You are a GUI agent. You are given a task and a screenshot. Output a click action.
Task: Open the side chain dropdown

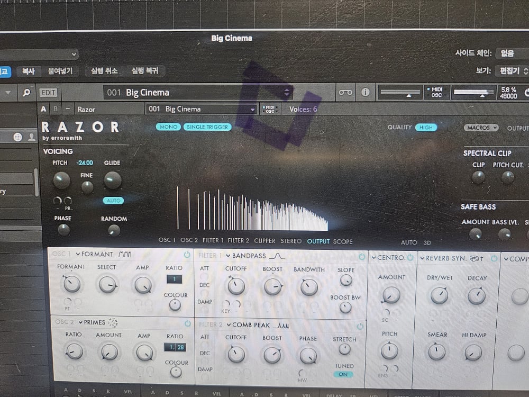(512, 53)
